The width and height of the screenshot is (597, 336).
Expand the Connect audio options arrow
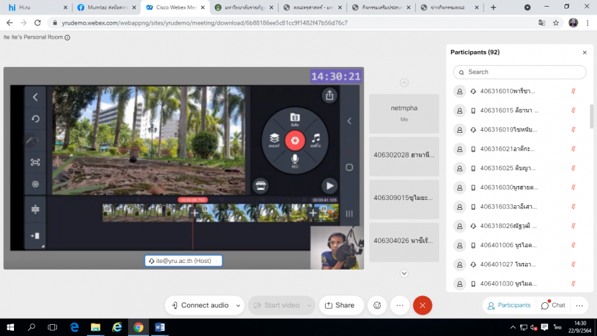tap(238, 305)
